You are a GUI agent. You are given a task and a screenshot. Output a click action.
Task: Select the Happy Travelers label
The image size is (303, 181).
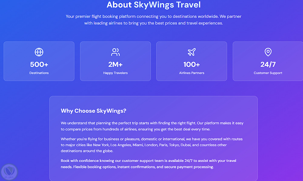[115, 73]
